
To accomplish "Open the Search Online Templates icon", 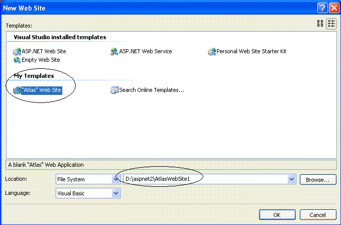I will (x=115, y=90).
